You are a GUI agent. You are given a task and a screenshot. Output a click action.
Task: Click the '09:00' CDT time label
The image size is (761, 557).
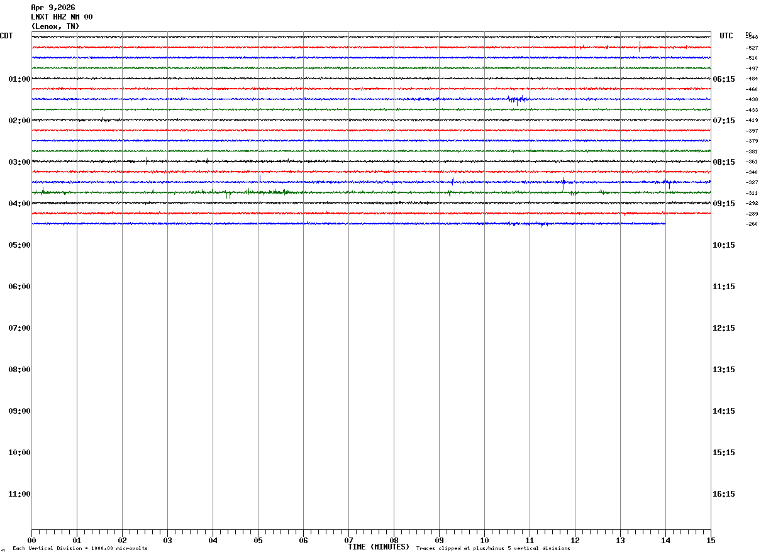point(19,411)
